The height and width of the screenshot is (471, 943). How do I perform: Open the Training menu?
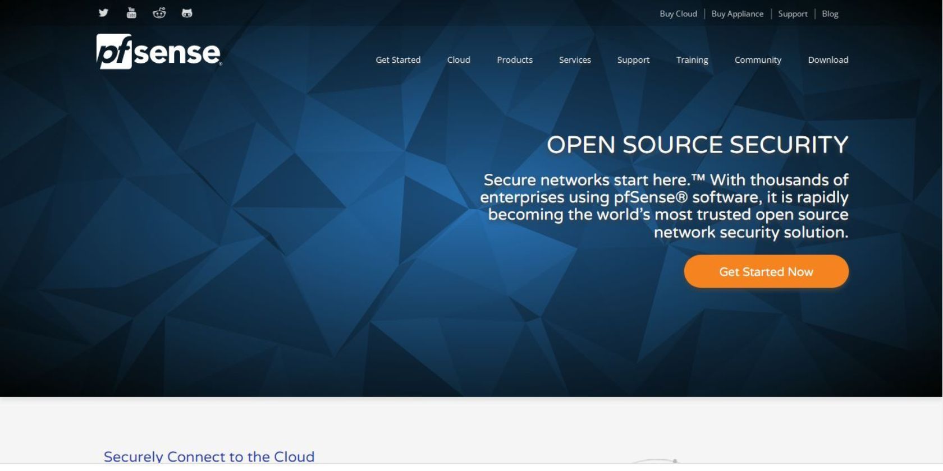point(692,60)
